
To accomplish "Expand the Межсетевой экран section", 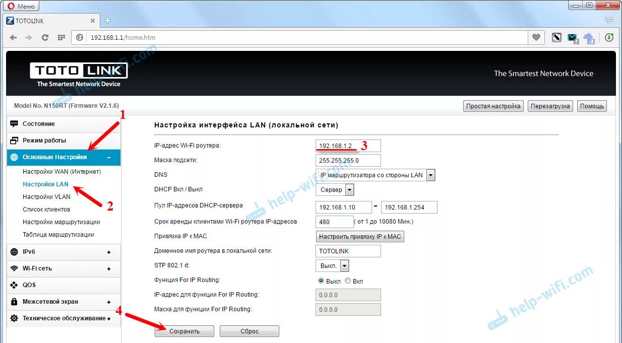I will pyautogui.click(x=64, y=302).
